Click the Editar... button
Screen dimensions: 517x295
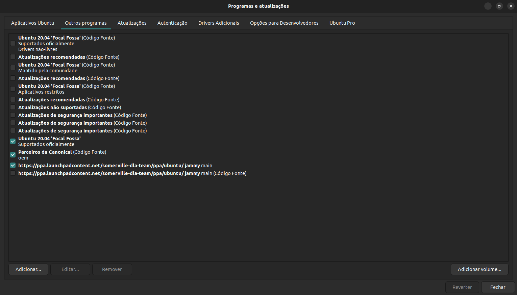pyautogui.click(x=70, y=269)
